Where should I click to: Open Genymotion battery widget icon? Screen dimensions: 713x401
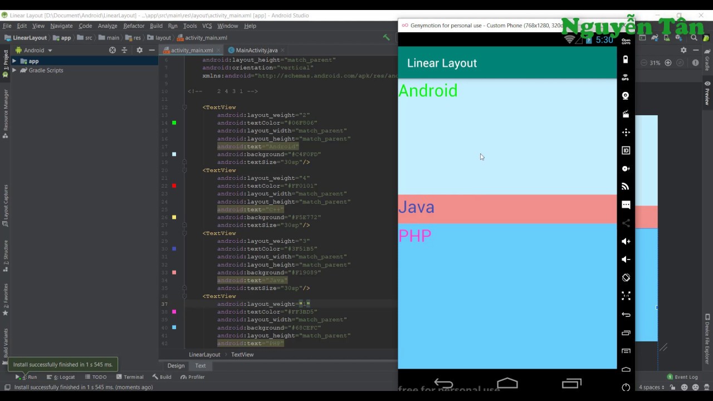626,60
